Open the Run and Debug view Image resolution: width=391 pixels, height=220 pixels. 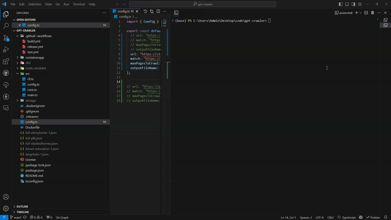tap(6, 50)
